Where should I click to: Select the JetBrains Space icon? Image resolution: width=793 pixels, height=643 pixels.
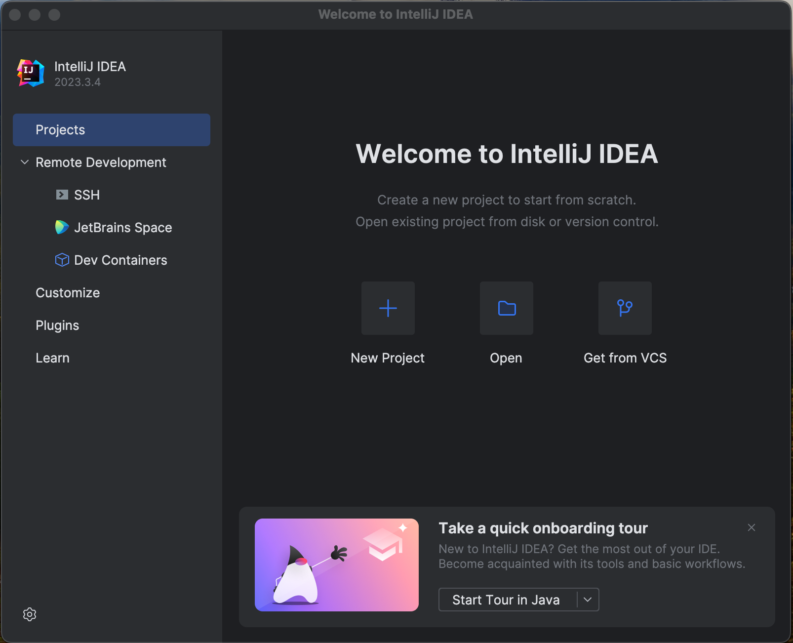(62, 227)
